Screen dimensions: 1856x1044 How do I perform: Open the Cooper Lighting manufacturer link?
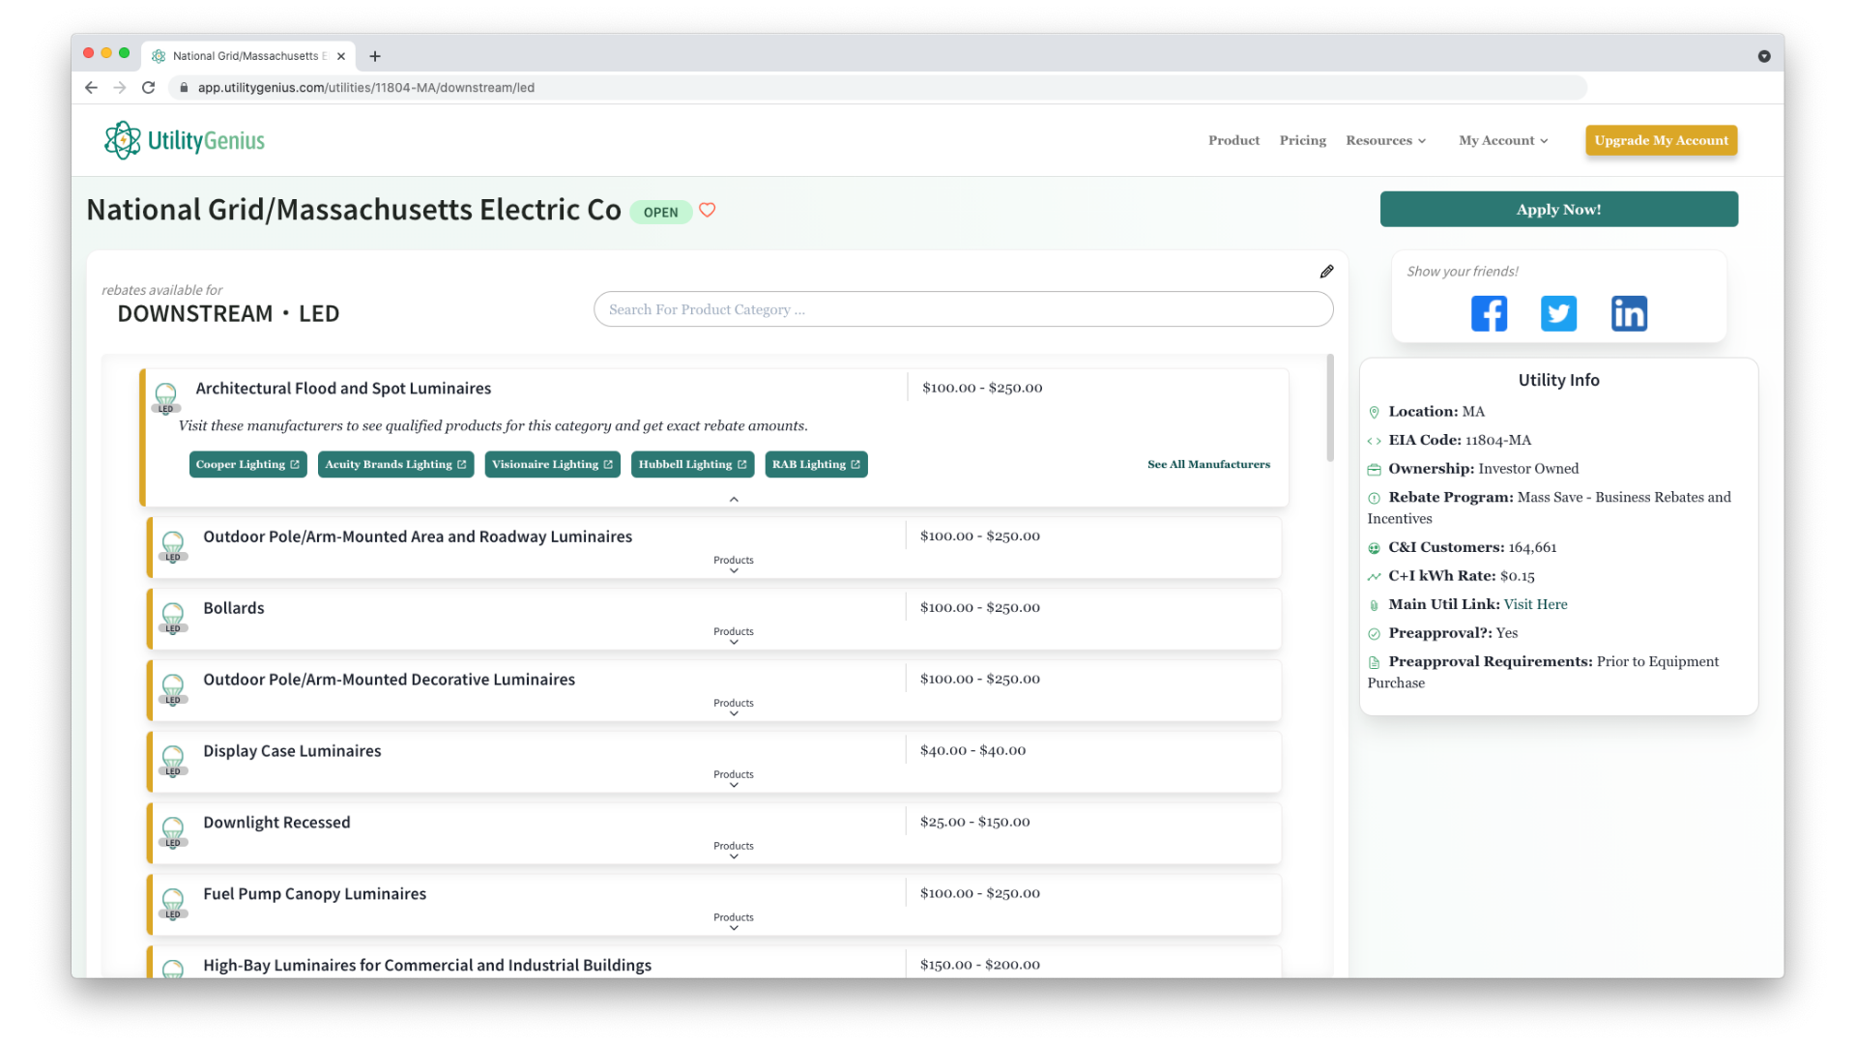tap(247, 464)
